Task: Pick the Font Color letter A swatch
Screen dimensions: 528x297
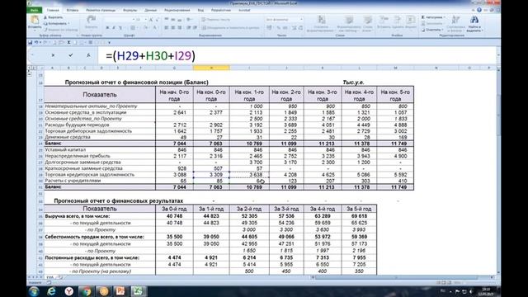Action: [155, 28]
